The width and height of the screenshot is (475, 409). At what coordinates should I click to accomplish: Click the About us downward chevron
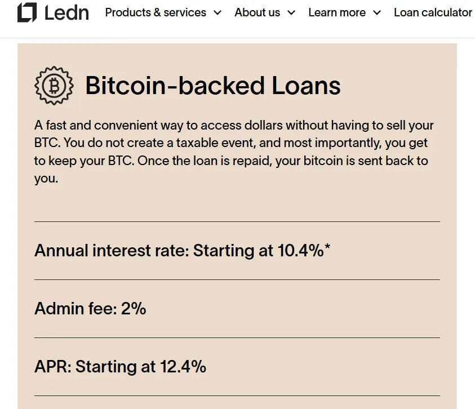click(291, 13)
